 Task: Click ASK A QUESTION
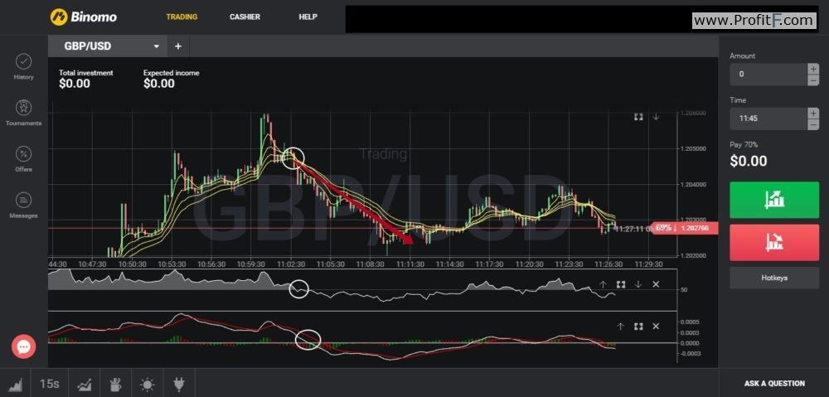click(x=774, y=384)
